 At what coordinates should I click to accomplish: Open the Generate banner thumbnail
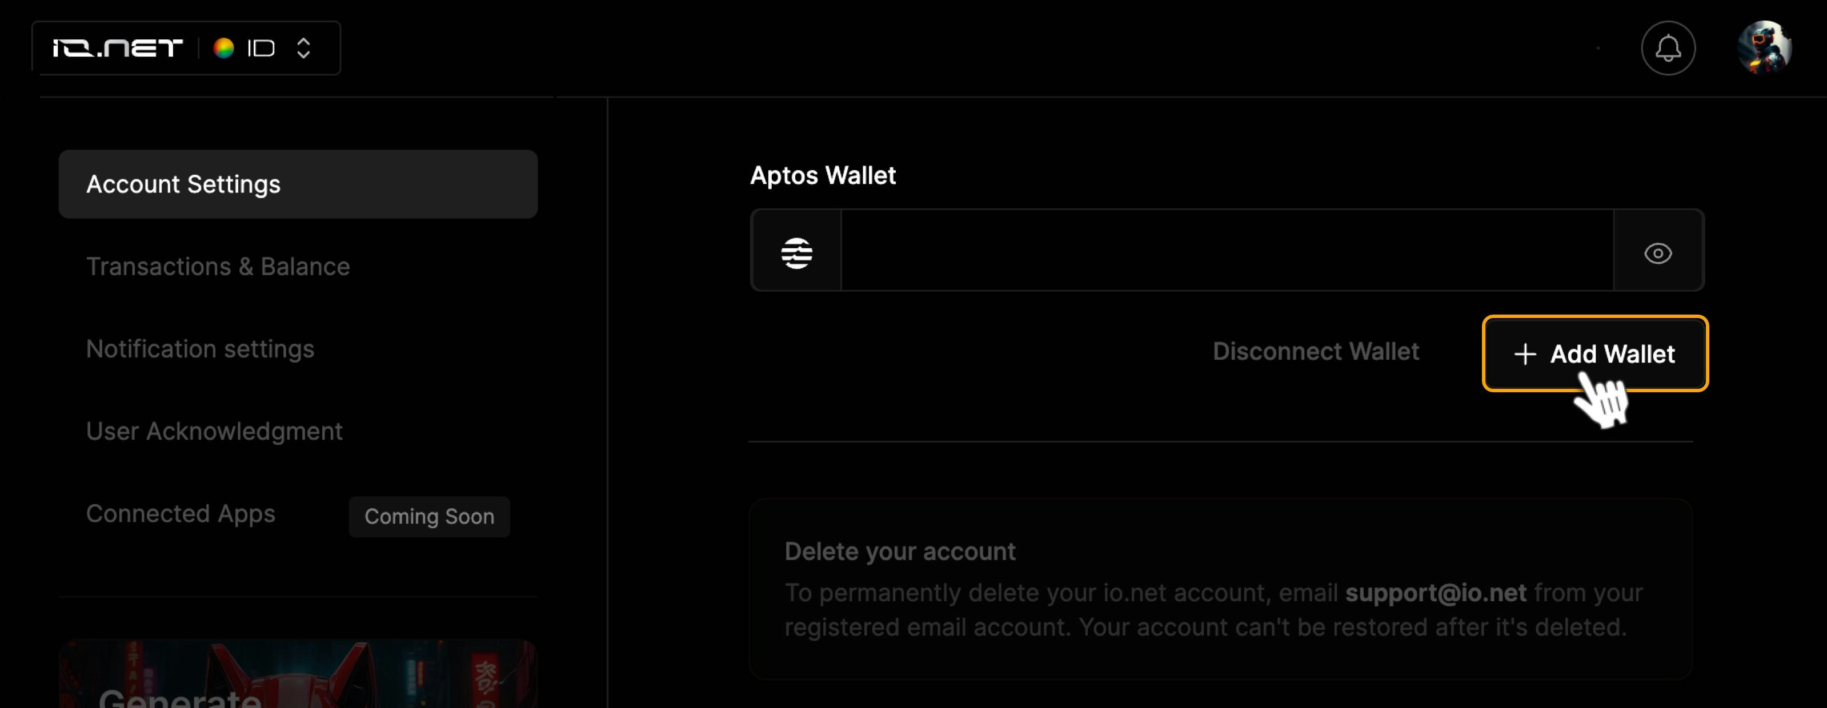coord(298,674)
